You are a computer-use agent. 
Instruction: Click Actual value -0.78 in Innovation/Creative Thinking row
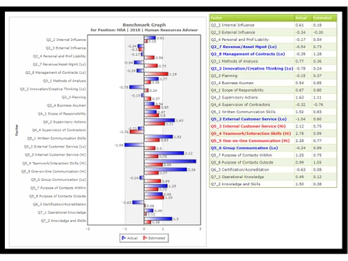tap(301, 68)
